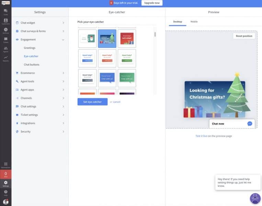Open the Chats section in left sidebar
Screen dimensions: 262x206
tap(5, 12)
